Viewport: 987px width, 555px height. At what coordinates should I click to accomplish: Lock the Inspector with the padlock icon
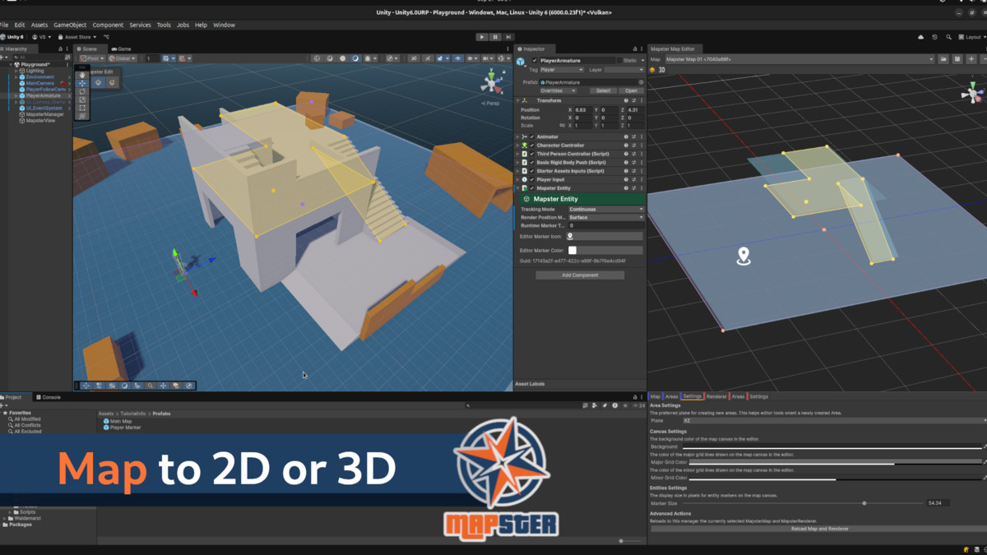click(x=634, y=49)
